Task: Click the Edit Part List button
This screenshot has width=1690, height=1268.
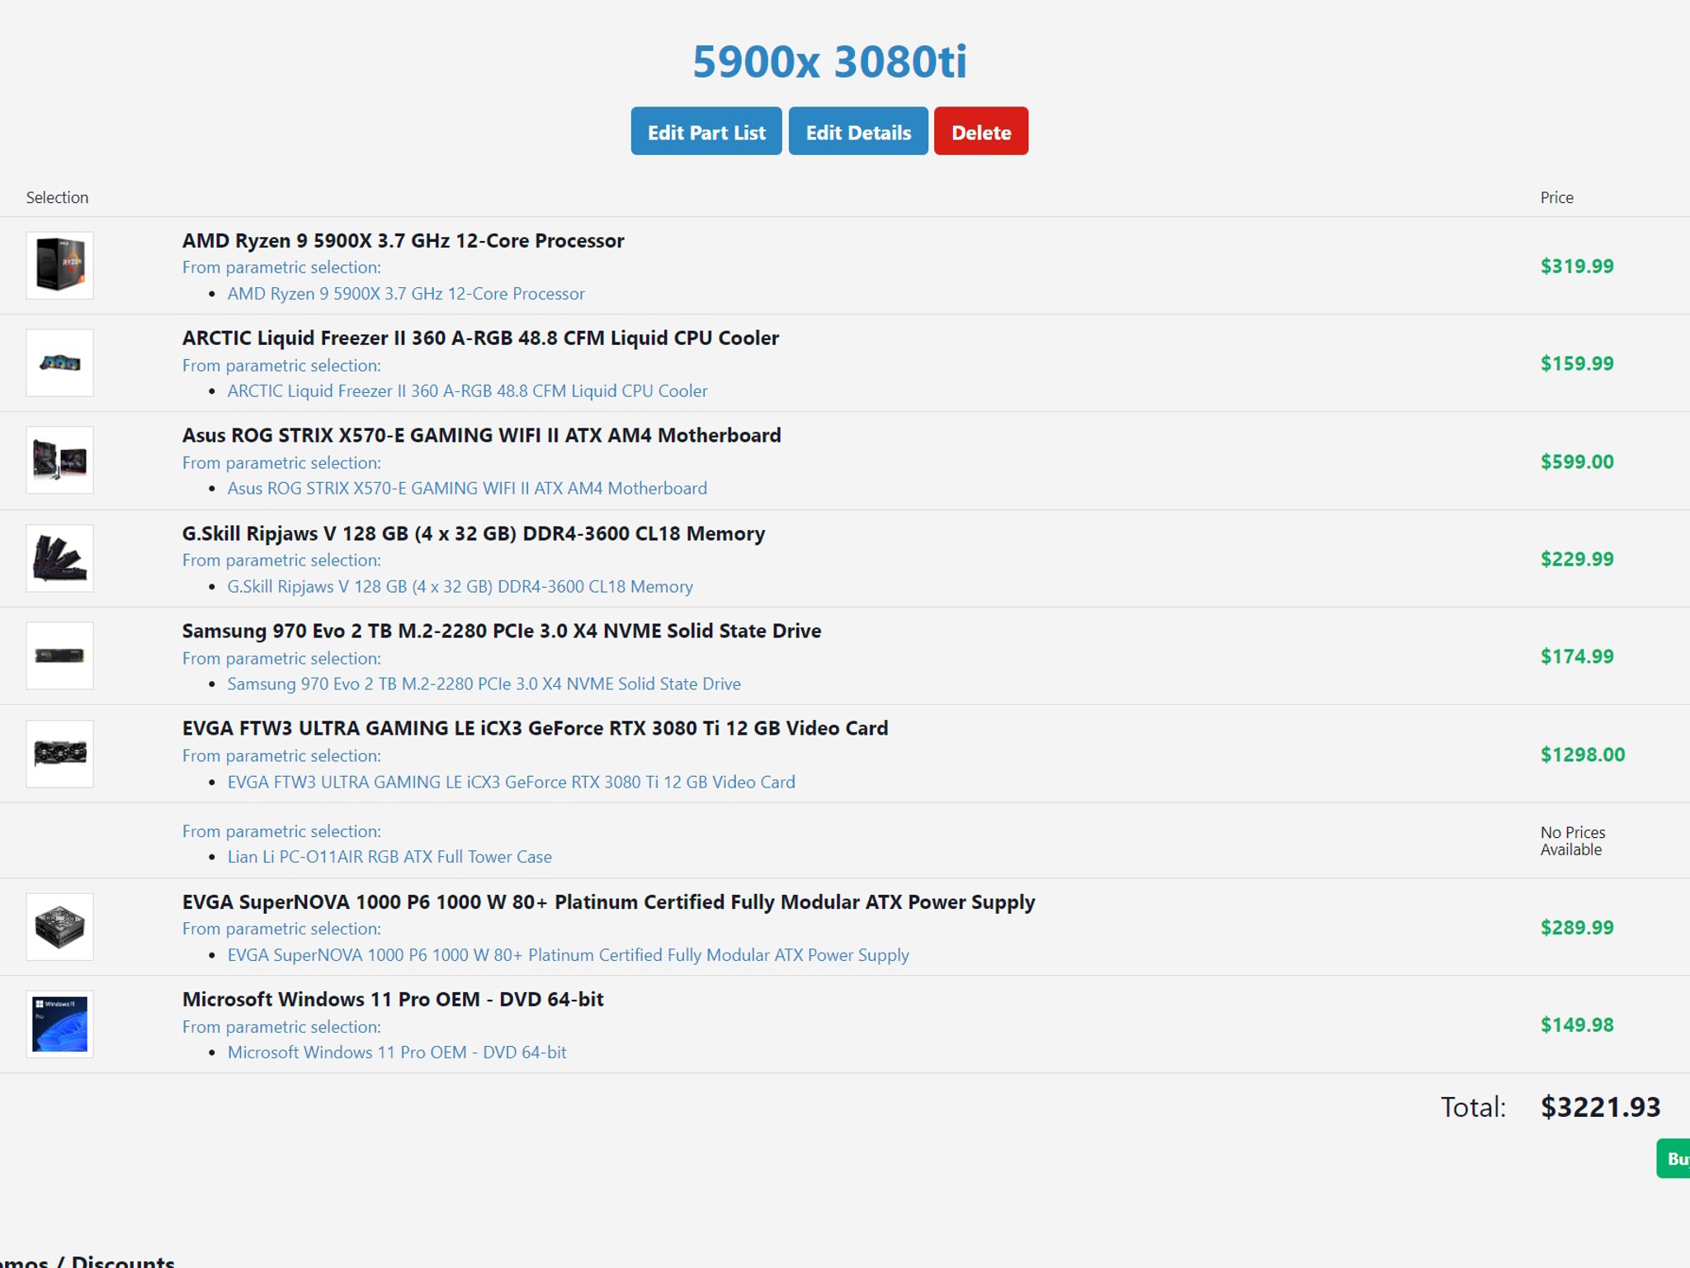Action: [706, 131]
